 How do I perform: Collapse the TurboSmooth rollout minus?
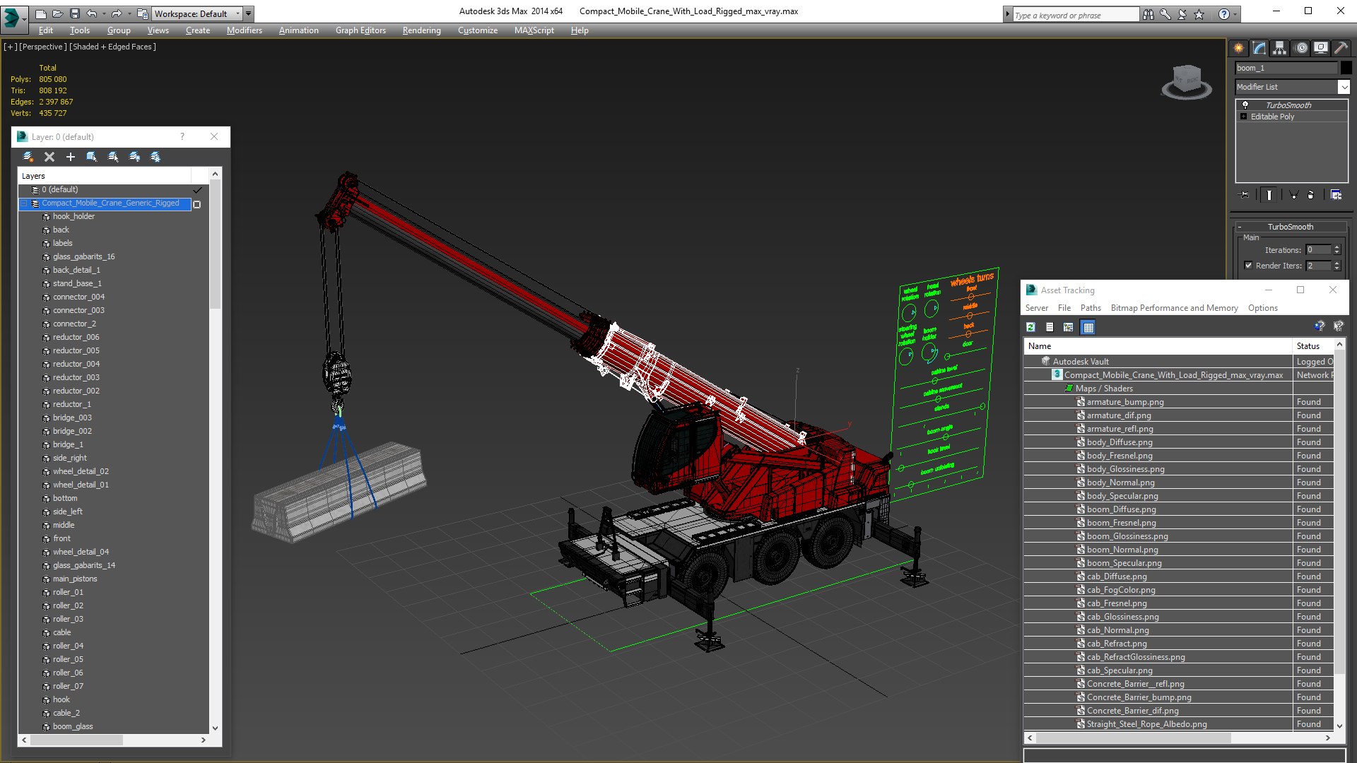point(1240,227)
